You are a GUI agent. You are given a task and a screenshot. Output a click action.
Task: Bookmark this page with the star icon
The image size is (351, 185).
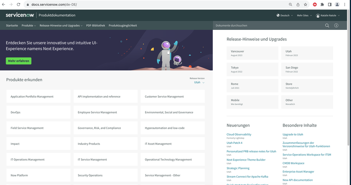305,5
